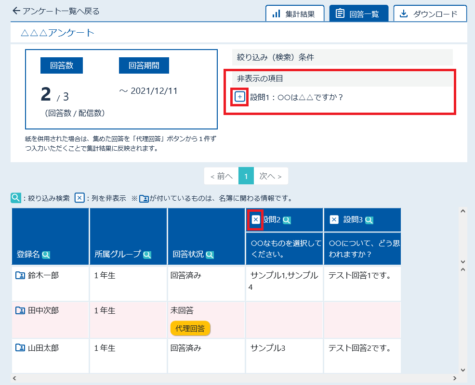Hide the 設問3 column with X box

click(334, 219)
